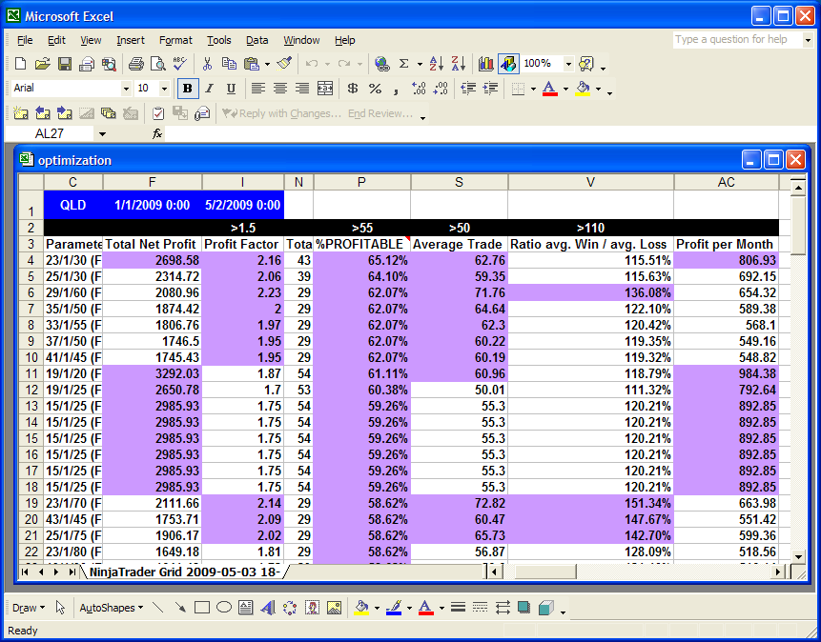Select the Rectangle drawing tool
Screen dimensions: 821x642
click(202, 608)
